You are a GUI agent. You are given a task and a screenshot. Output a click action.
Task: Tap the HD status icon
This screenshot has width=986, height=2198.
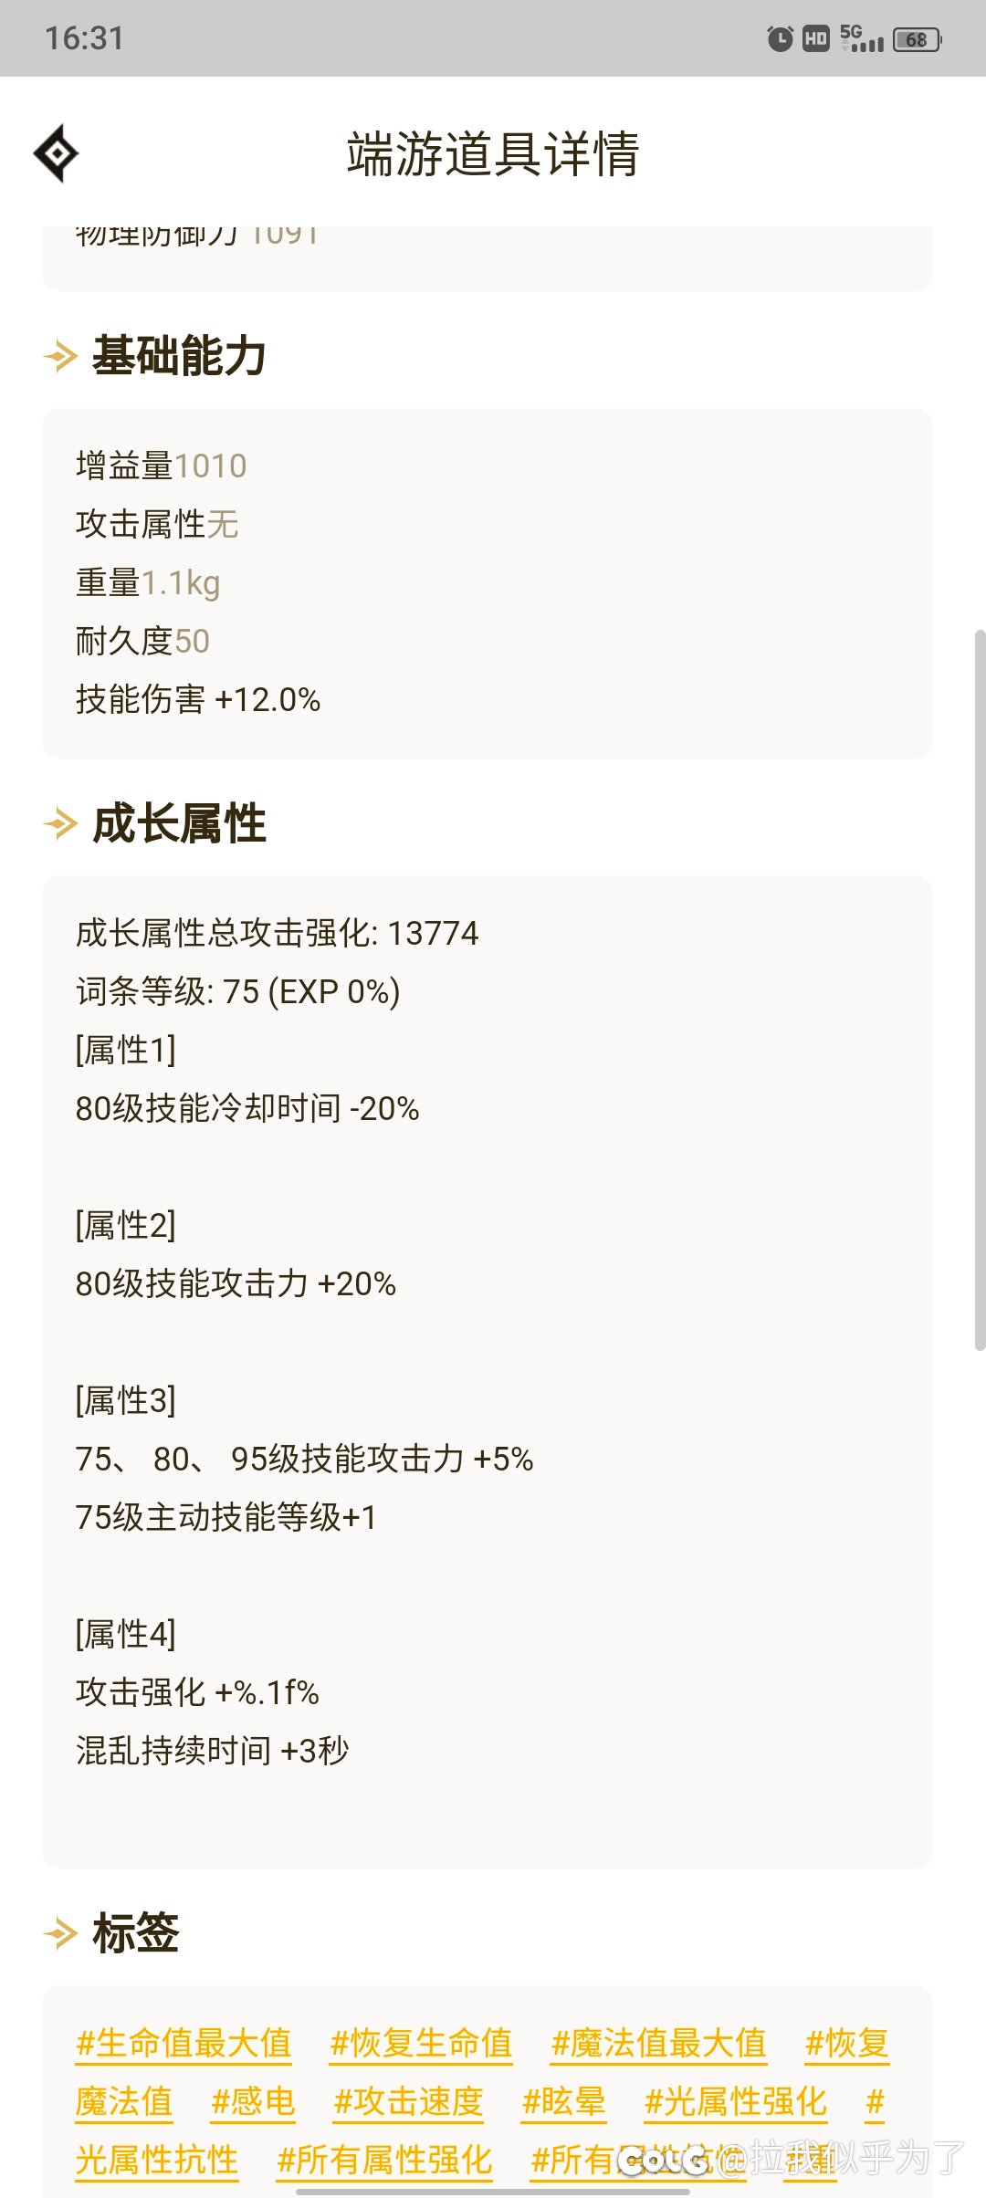pos(816,39)
